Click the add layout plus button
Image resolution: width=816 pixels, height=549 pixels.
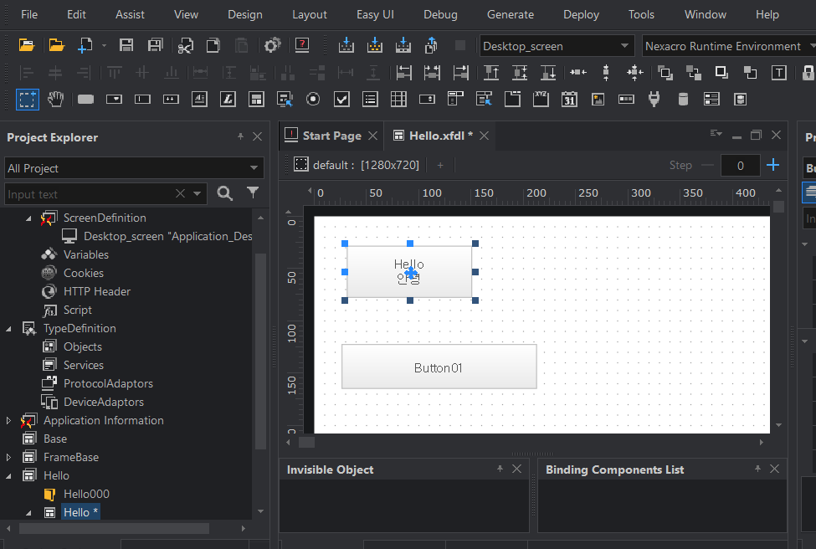pos(440,166)
